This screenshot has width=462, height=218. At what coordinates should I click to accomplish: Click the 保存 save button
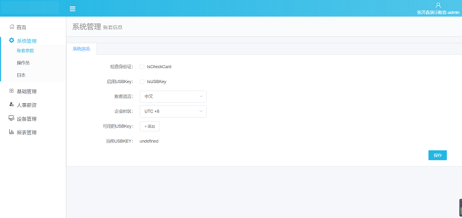(438, 155)
